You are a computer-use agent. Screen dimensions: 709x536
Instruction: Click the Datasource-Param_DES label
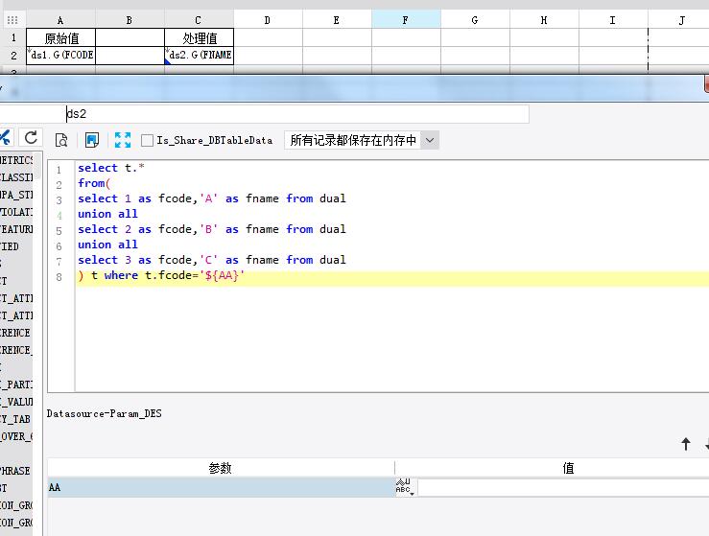pyautogui.click(x=104, y=413)
